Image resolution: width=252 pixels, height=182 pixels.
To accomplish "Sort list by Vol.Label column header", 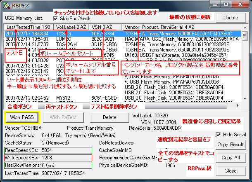I will click(72, 27).
